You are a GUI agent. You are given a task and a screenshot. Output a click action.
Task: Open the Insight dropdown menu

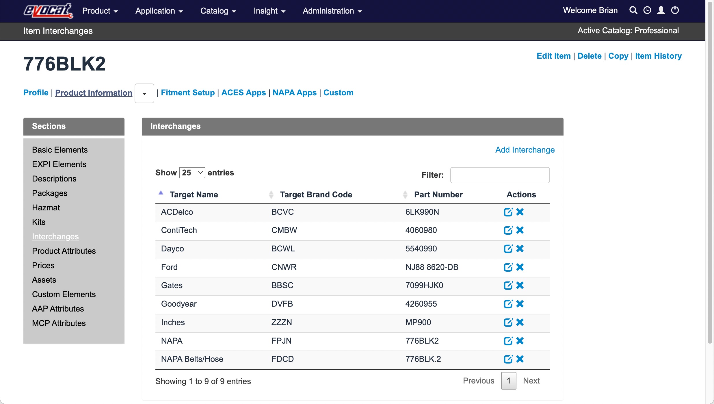pos(269,11)
